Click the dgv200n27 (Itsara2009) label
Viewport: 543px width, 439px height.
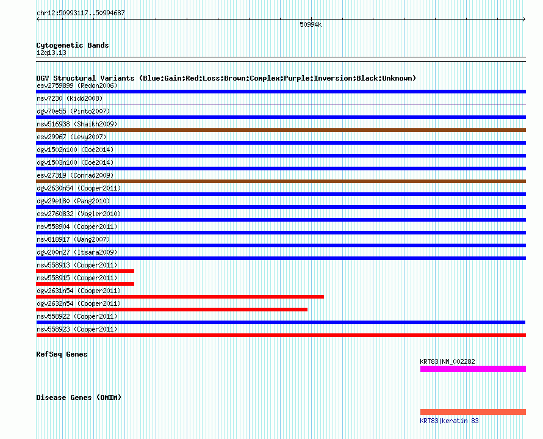(77, 252)
